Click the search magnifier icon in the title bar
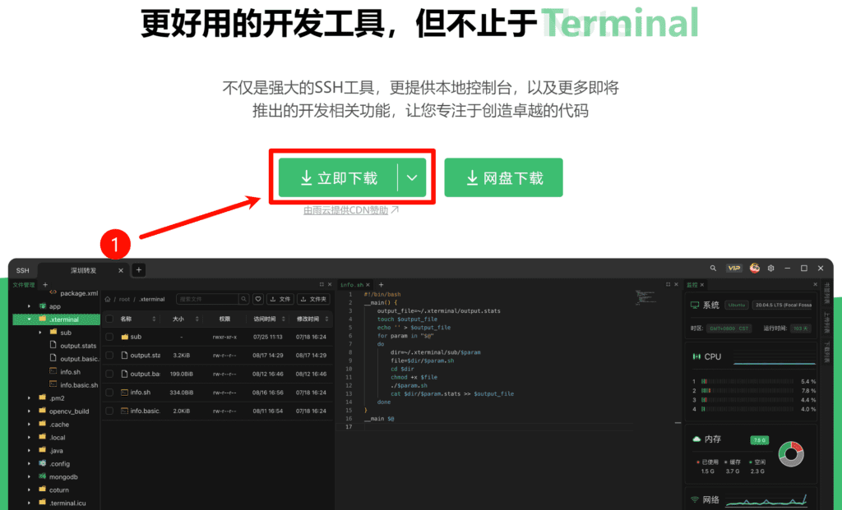The image size is (842, 510). [x=713, y=269]
